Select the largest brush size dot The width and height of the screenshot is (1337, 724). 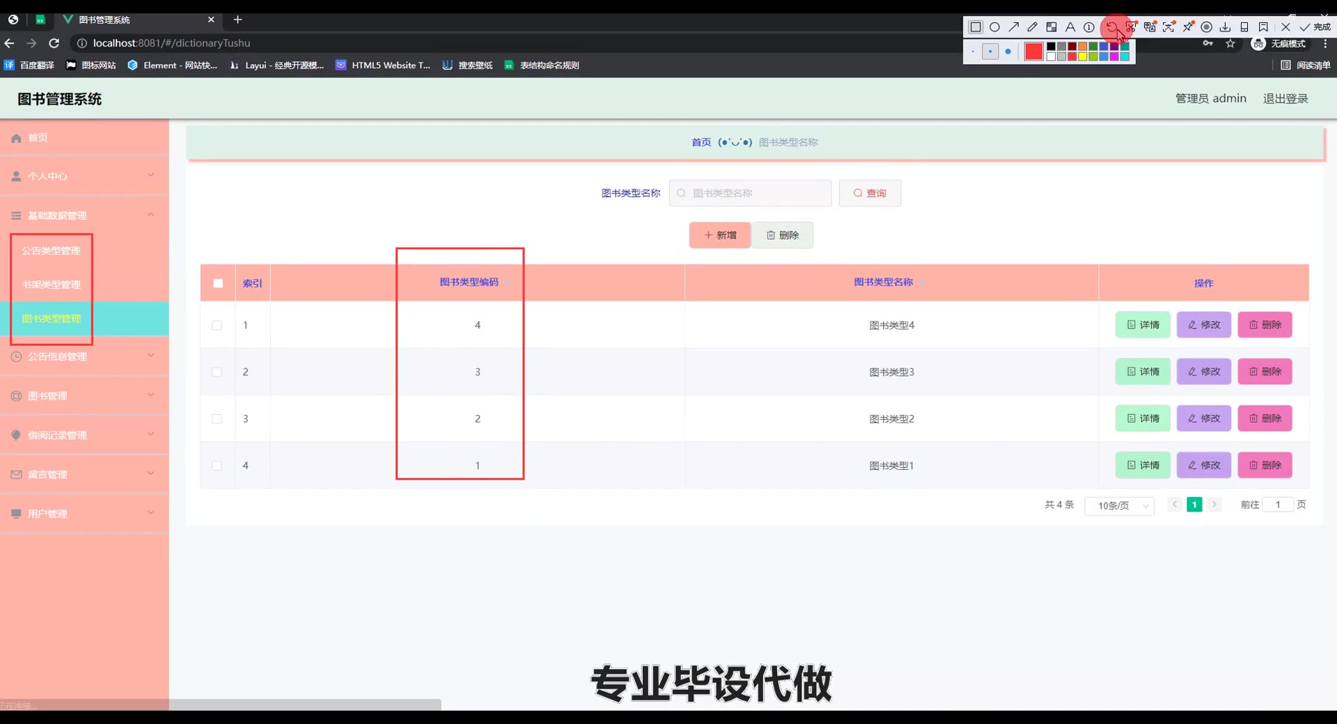(1008, 52)
